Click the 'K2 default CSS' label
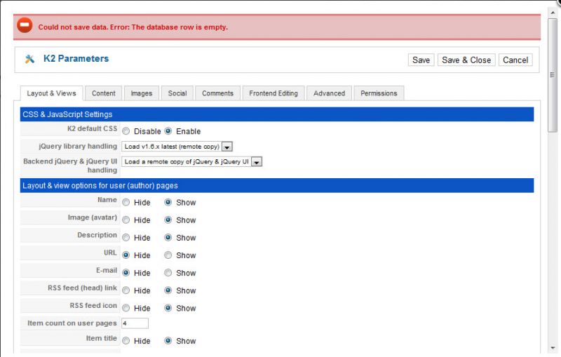Viewport: 561px width, 357px height. 93,128
